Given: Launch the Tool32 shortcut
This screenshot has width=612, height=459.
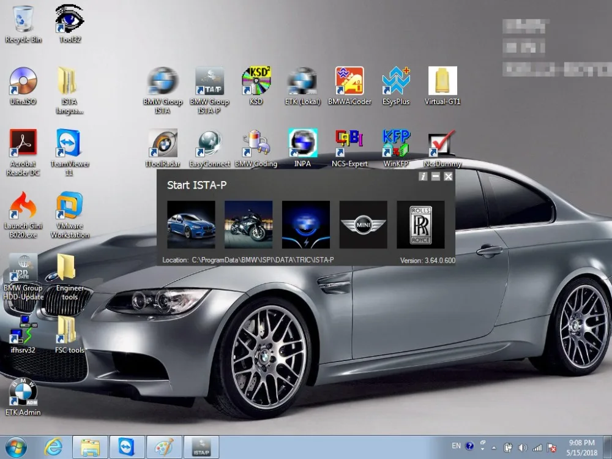Looking at the screenshot, I should [x=70, y=23].
